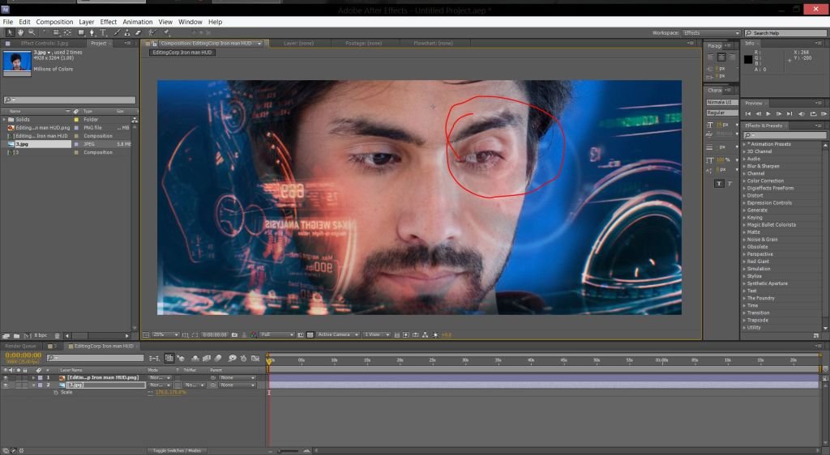
Task: Hide the 3.jpg layer in timeline
Action: point(6,385)
